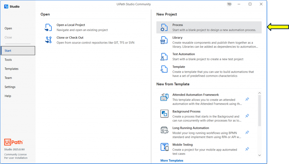Pin the Long Running Automation template
Image resolution: width=289 pixels, height=164 pixels.
(x=247, y=132)
